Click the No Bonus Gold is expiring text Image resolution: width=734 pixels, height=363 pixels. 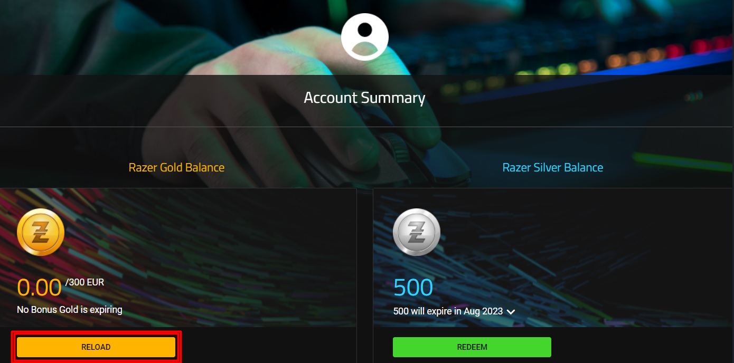pyautogui.click(x=70, y=310)
